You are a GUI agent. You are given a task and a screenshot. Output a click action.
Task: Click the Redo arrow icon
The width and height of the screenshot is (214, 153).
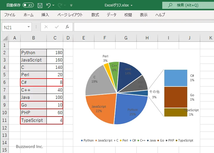pyautogui.click(x=60, y=5)
